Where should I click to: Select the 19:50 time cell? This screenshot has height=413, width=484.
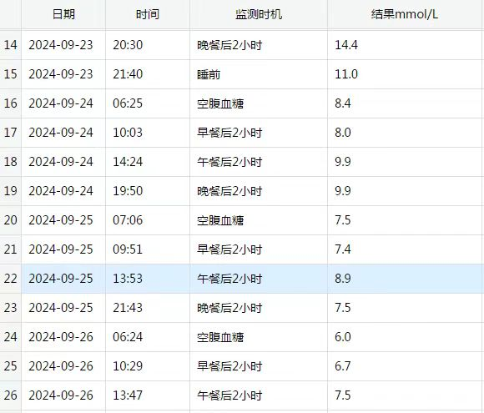pos(148,191)
